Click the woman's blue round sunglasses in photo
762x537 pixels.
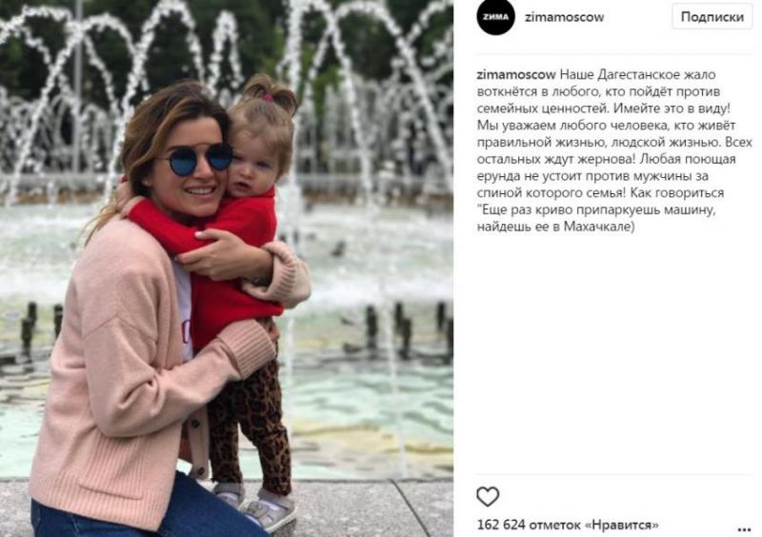tap(200, 159)
